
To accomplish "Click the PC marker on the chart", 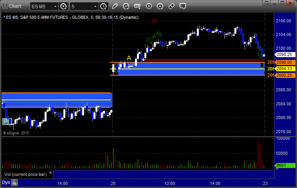I will click(x=7, y=121).
